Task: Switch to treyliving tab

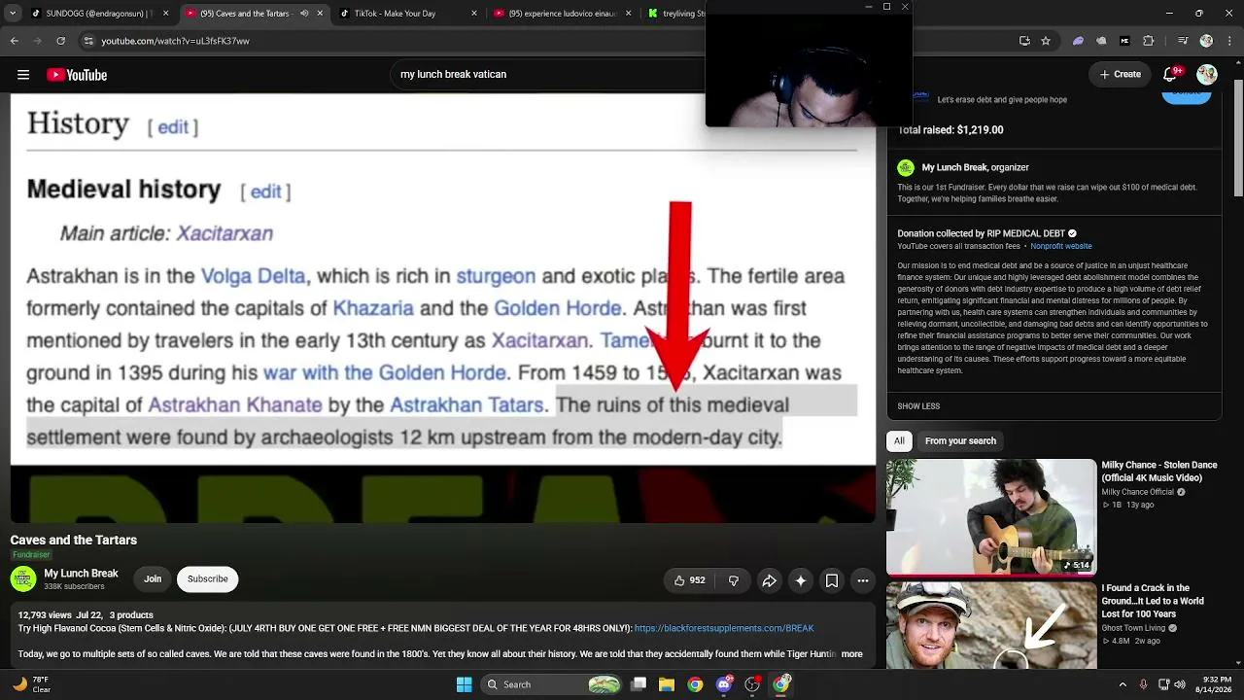Action: (676, 14)
